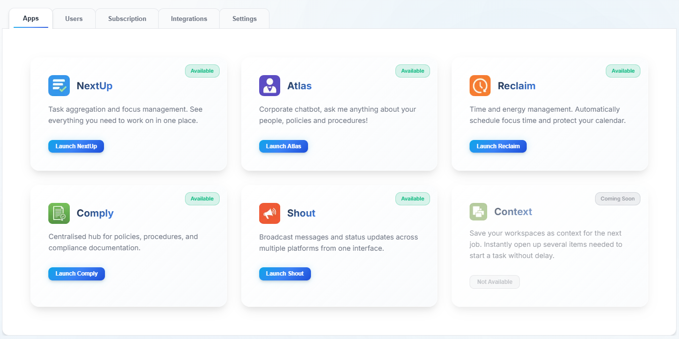The height and width of the screenshot is (339, 679).
Task: Select the Apps tab
Action: (30, 19)
